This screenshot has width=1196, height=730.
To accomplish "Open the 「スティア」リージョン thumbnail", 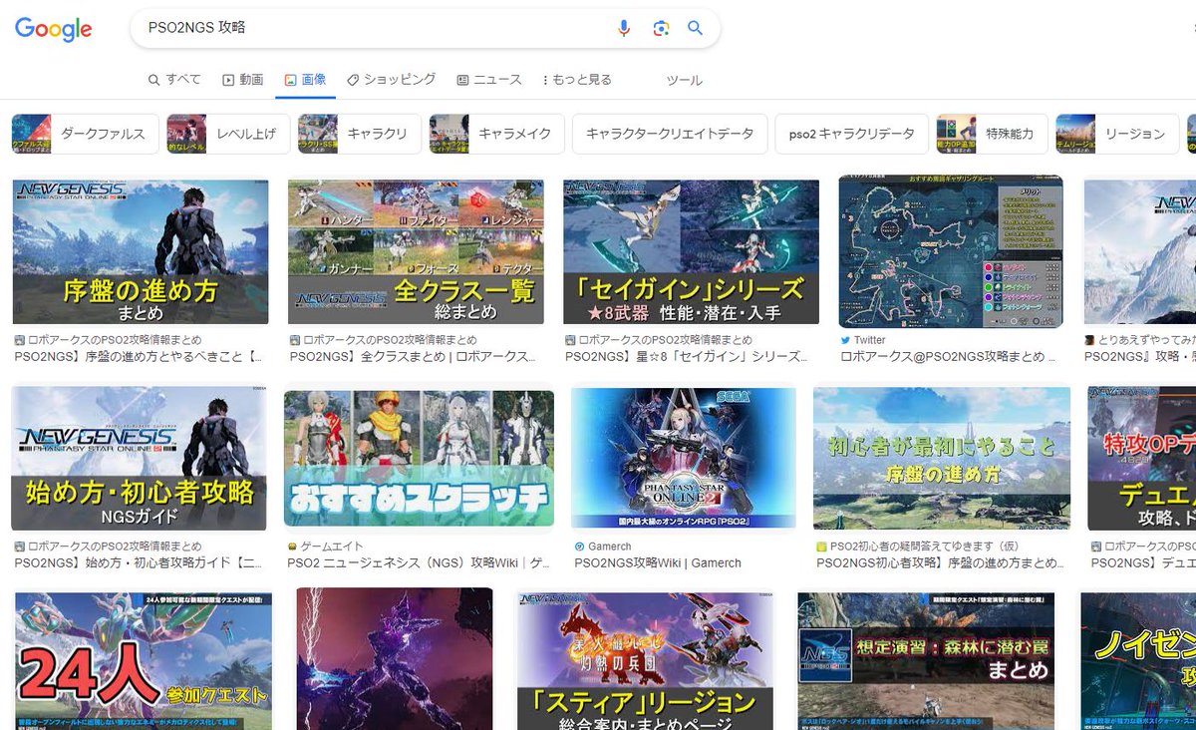I will click(x=645, y=659).
